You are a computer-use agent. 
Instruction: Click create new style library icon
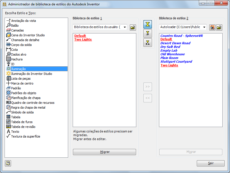212,28
